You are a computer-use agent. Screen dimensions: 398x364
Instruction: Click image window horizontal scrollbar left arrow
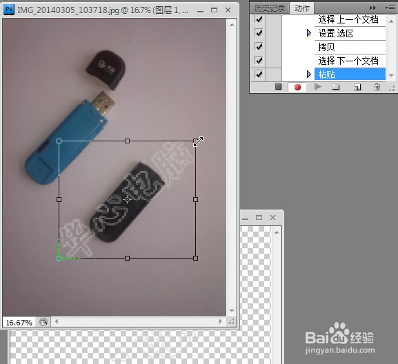tap(57, 322)
